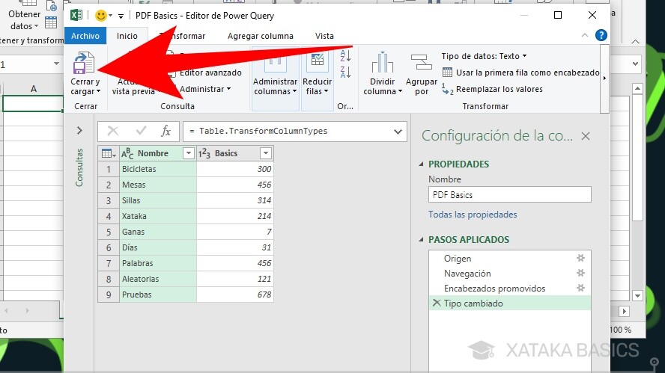665x373 pixels.
Task: Open settings gear for Navegación step
Action: point(580,273)
